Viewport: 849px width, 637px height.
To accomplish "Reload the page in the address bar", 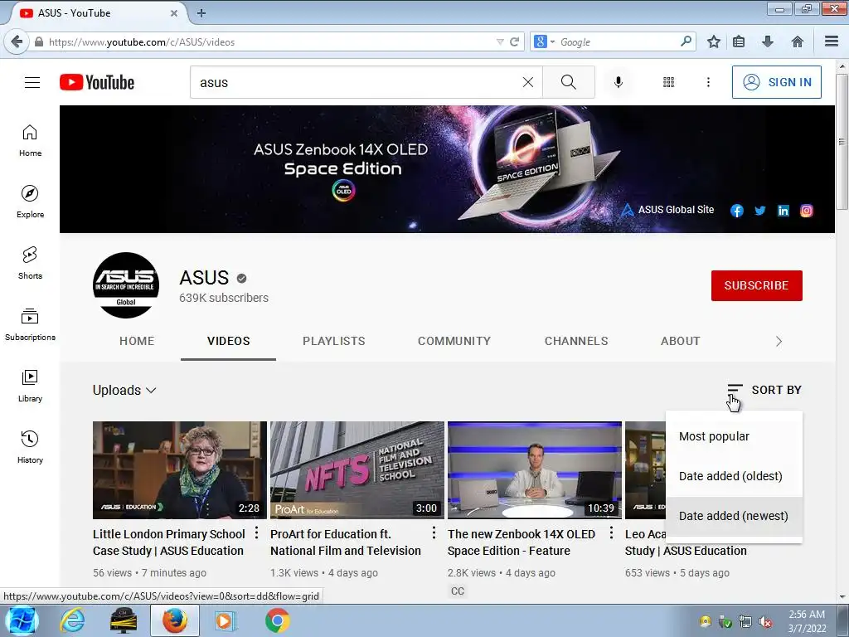I will [x=514, y=41].
